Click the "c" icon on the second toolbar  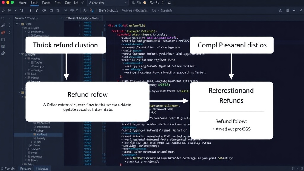[x=77, y=10]
